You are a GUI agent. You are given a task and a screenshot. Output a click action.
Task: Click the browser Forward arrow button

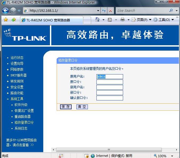(13, 11)
